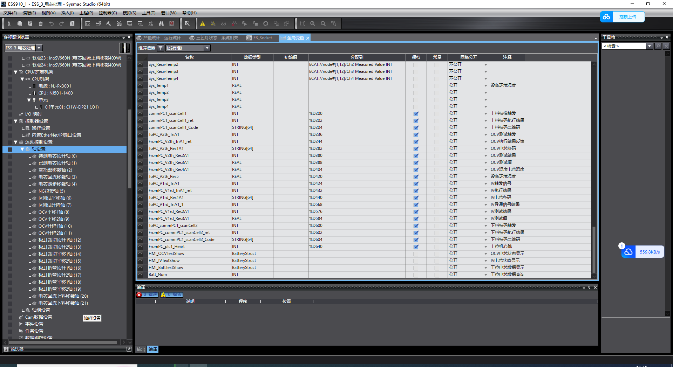This screenshot has width=673, height=367.
Task: Click the project tree vertical scrollbar
Action: tap(129, 149)
